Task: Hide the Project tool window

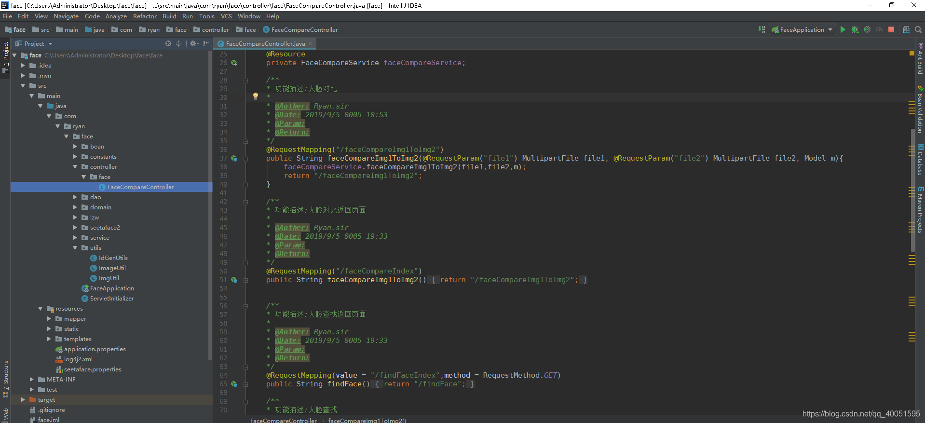Action: coord(206,43)
